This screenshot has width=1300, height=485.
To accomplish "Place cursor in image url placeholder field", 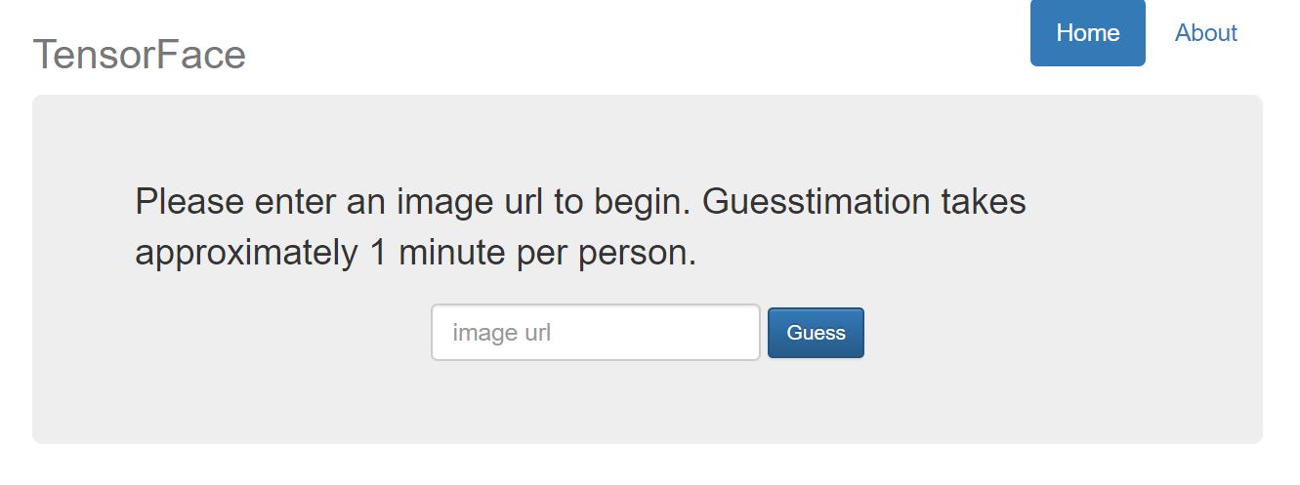I will click(595, 333).
